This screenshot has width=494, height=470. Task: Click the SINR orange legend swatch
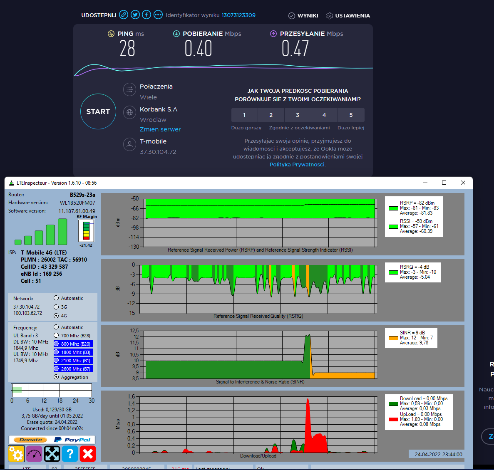click(393, 338)
